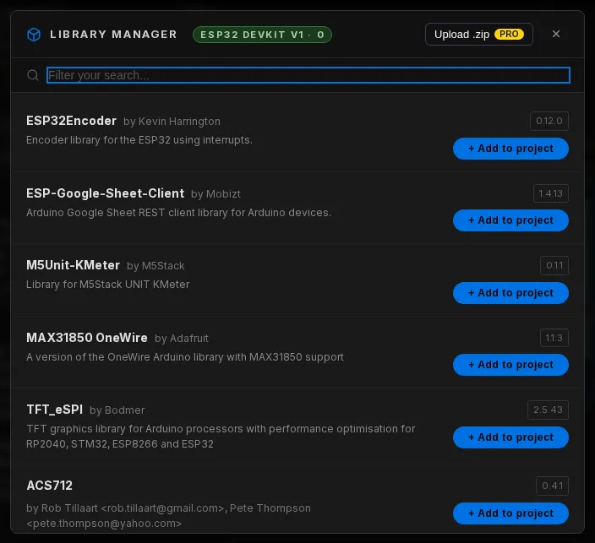The image size is (595, 543).
Task: Add MAX31850 OneWire to project
Action: point(510,365)
